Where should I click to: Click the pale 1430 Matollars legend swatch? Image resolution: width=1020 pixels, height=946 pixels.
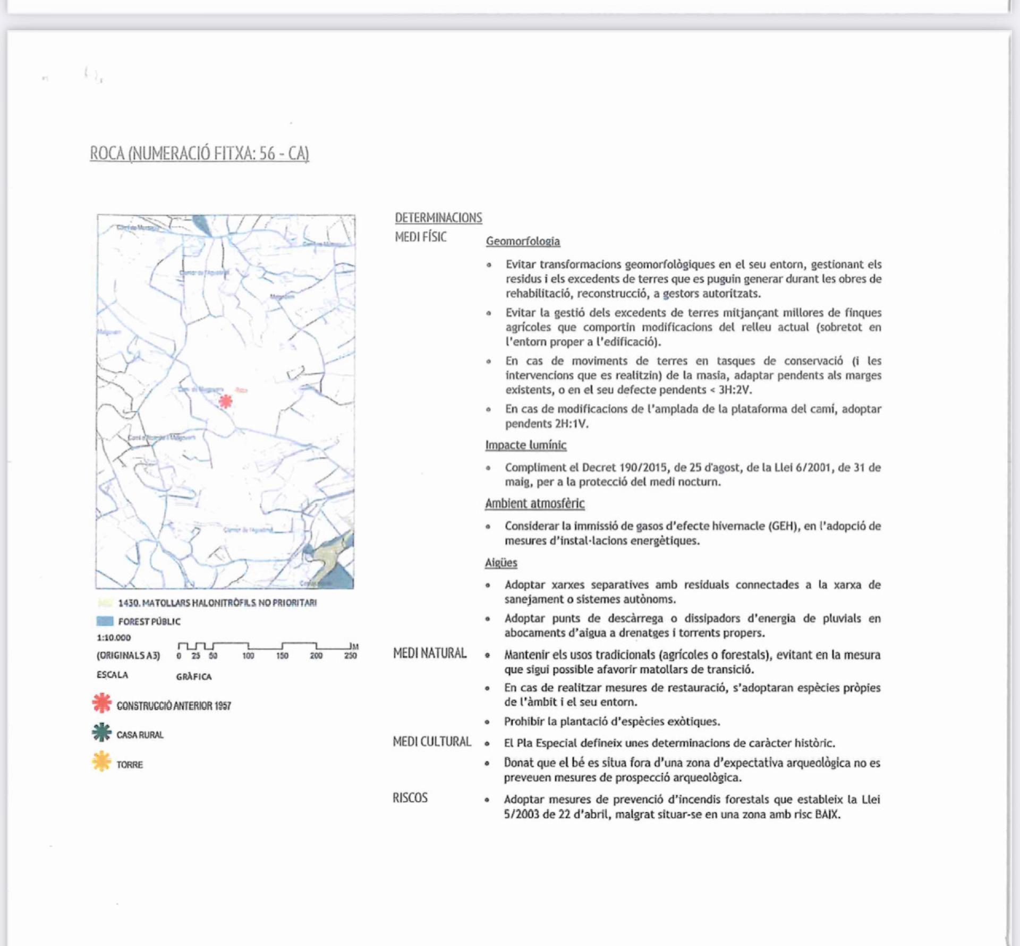point(105,603)
